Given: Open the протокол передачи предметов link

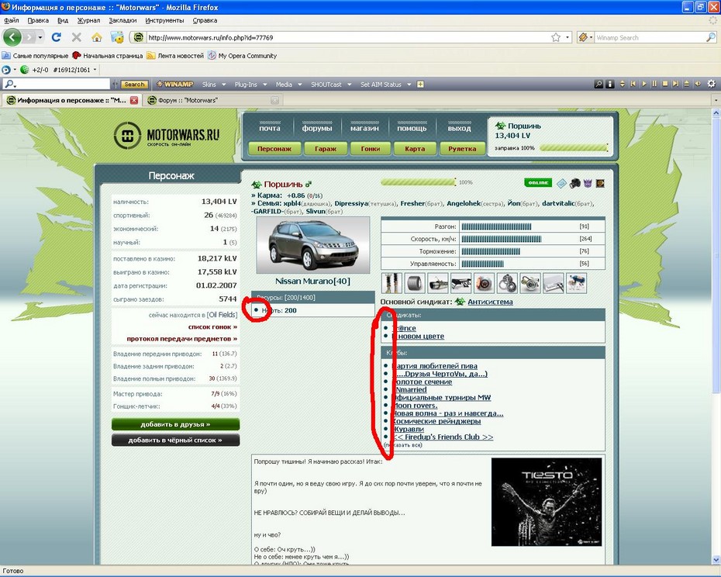Looking at the screenshot, I should click(x=182, y=339).
